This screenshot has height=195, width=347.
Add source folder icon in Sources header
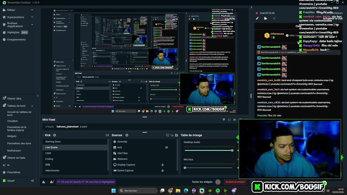click(176, 135)
